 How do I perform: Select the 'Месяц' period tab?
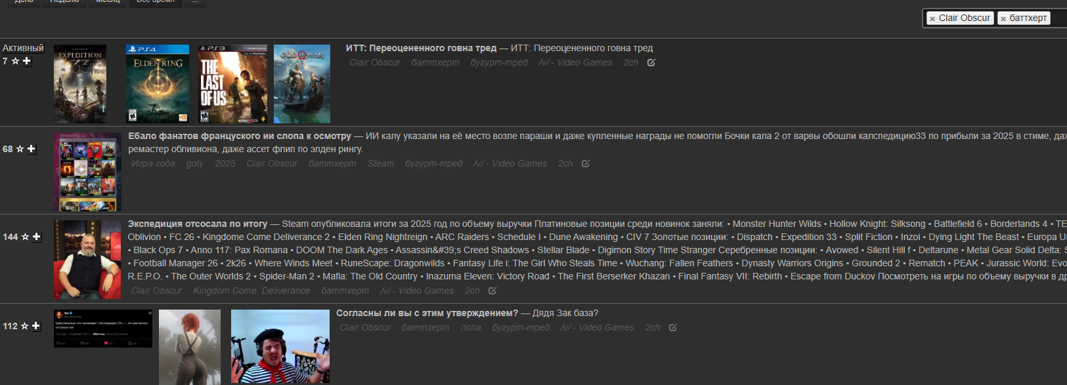108,2
